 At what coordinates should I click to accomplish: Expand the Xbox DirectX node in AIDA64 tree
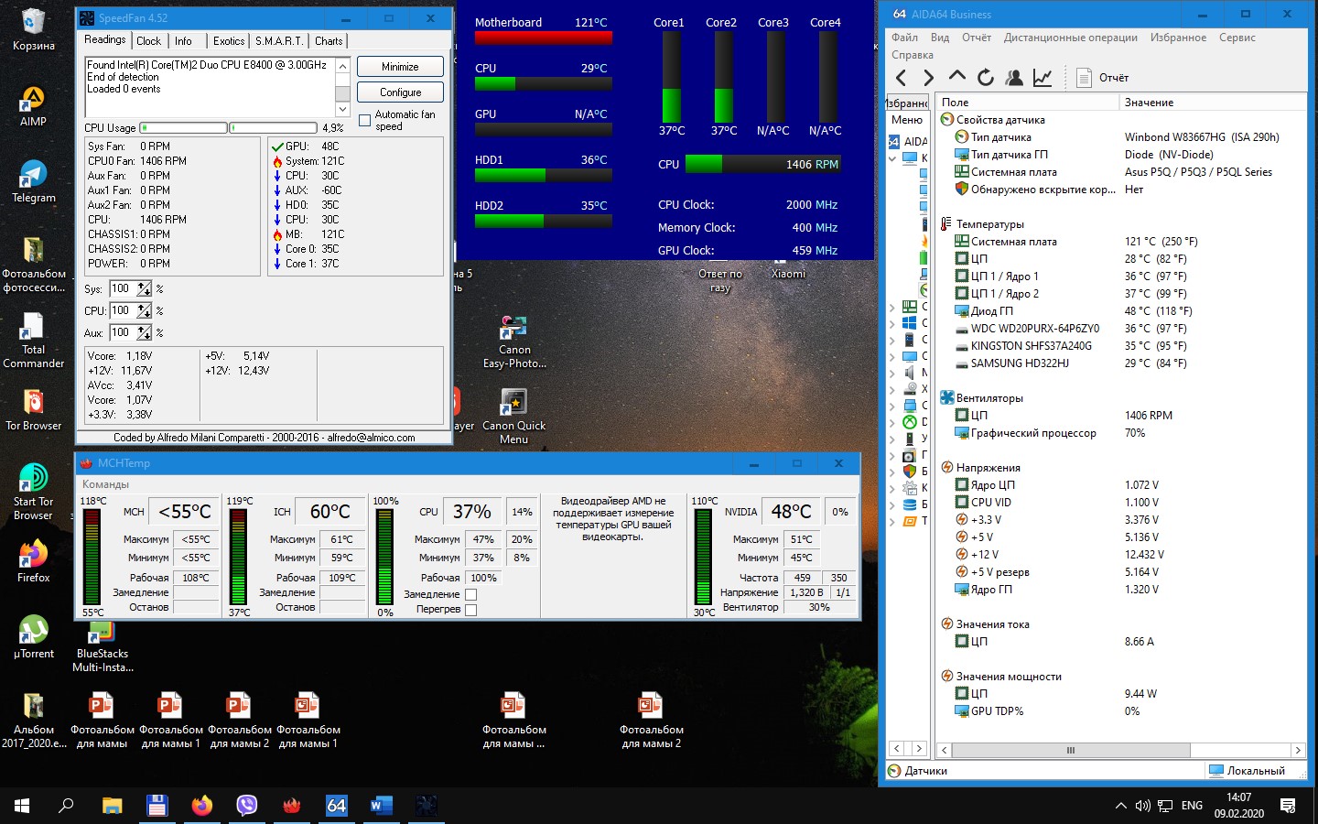click(892, 422)
